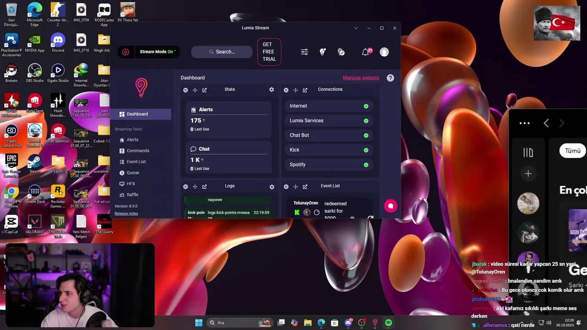Screen dimensions: 587x330
Task: Open VALORANT desktop shortcut
Action: pyautogui.click(x=34, y=225)
